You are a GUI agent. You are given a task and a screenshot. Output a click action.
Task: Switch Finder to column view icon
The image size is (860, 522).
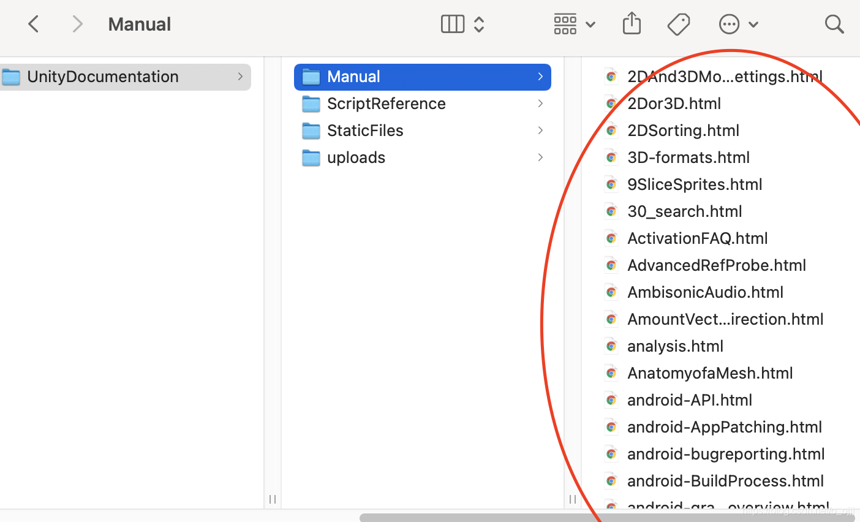(453, 24)
